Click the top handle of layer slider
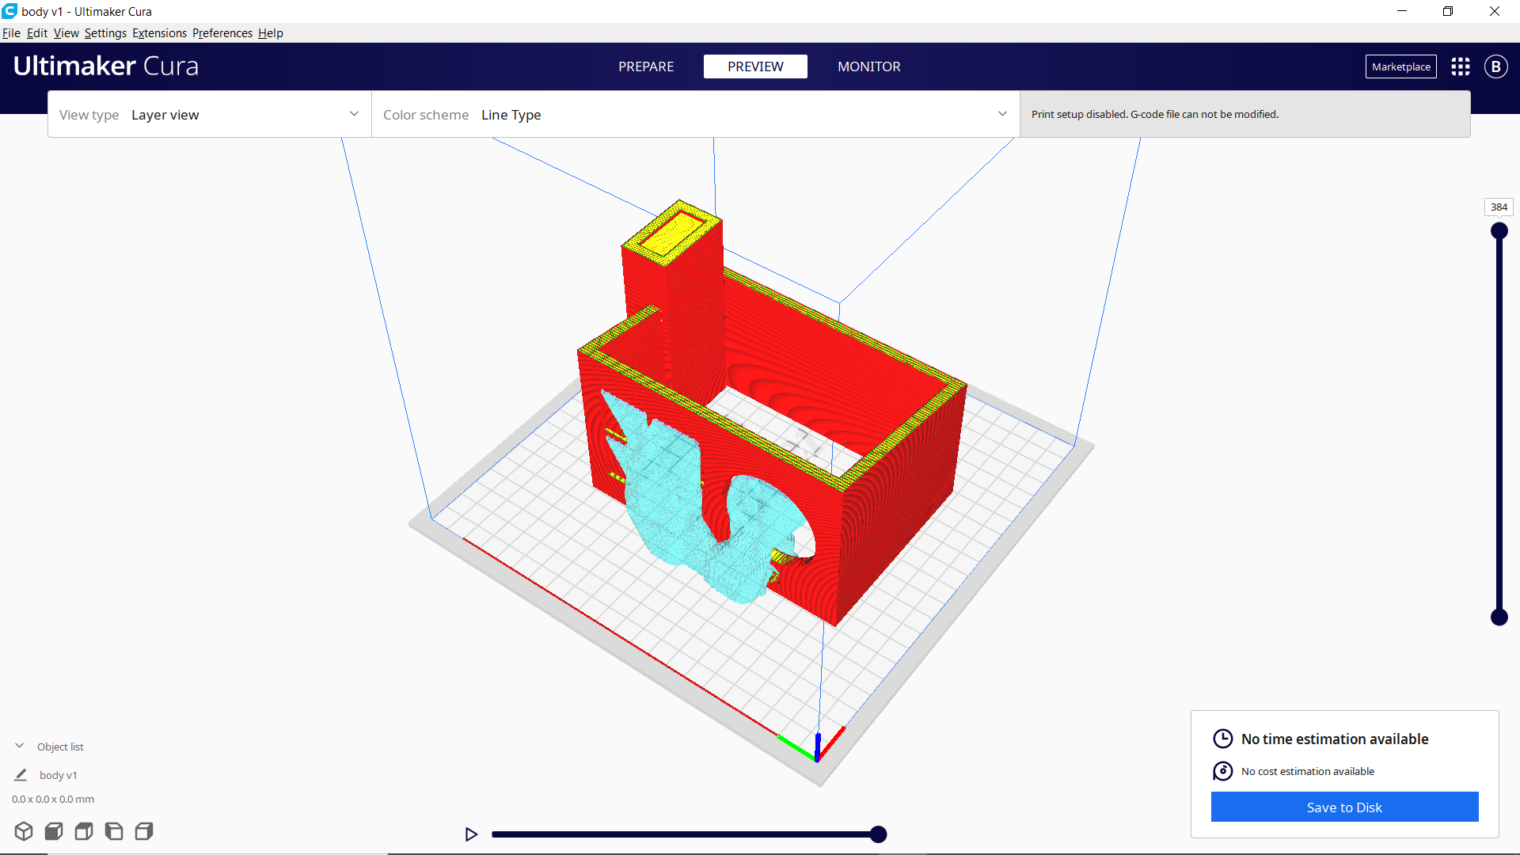The width and height of the screenshot is (1520, 855). [x=1499, y=231]
